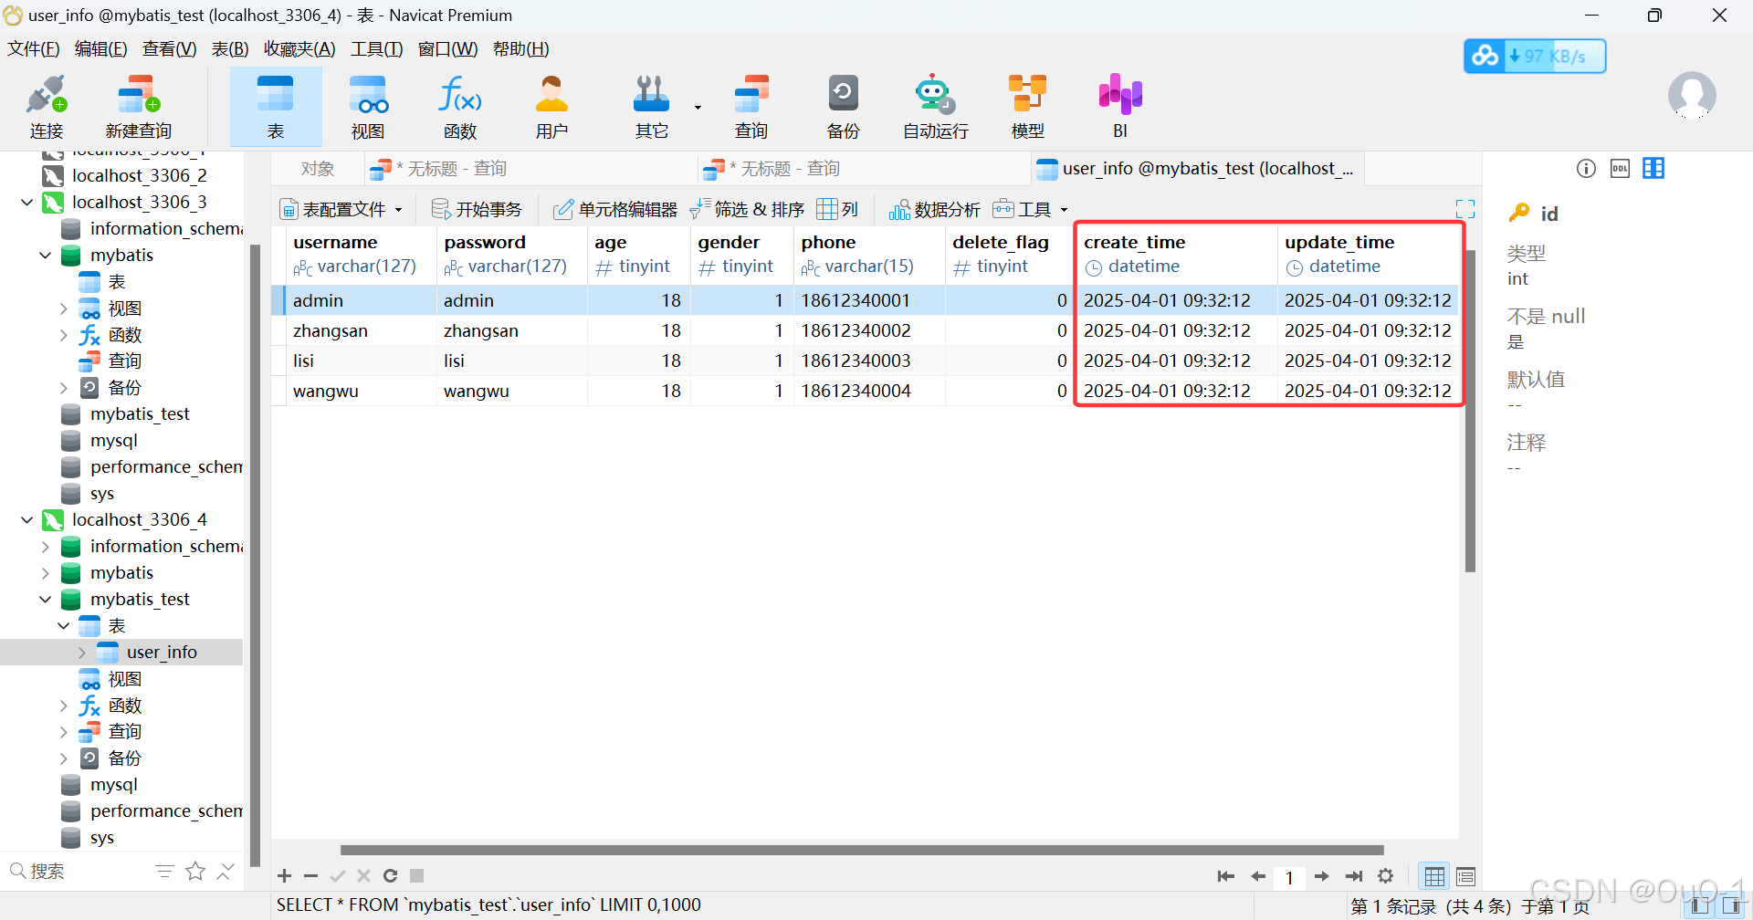Screen dimensions: 1753x920
Task: Open the BI toolbar icon
Action: pyautogui.click(x=1120, y=107)
